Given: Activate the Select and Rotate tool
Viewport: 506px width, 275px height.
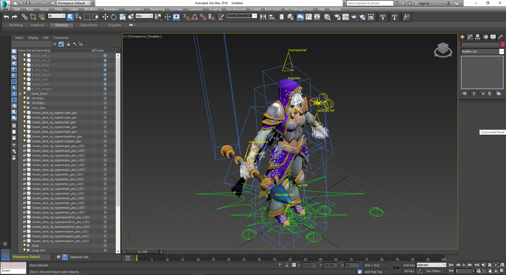Looking at the screenshot, I should click(114, 17).
